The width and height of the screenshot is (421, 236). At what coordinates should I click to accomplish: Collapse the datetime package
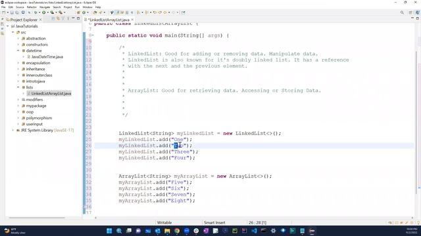[18, 50]
